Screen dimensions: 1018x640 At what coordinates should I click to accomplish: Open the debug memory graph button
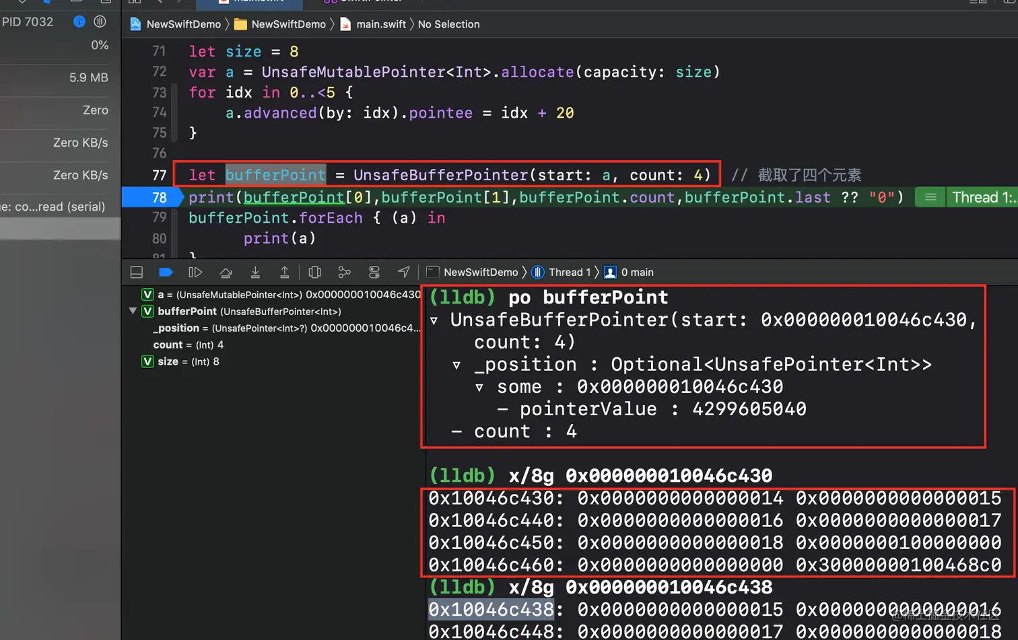[x=344, y=273]
